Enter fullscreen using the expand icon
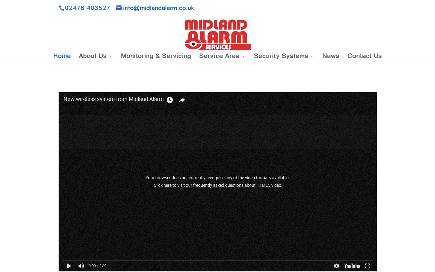This screenshot has height=272, width=435. point(368,266)
